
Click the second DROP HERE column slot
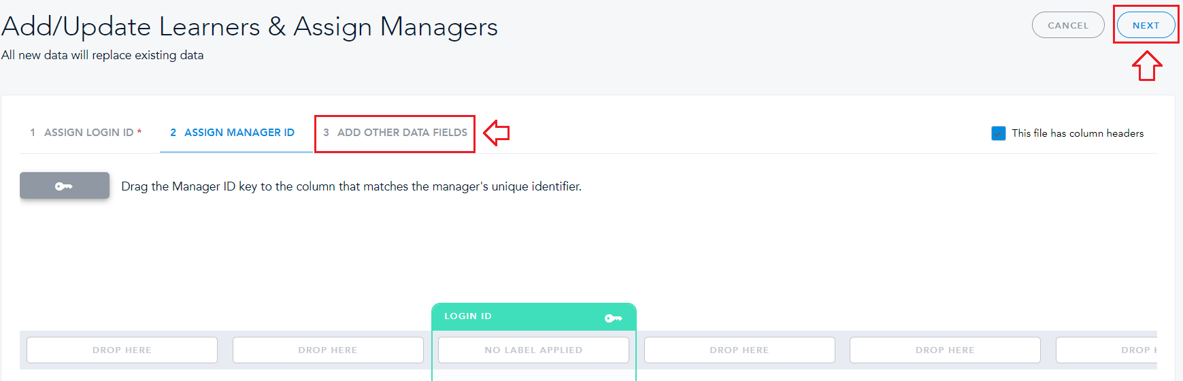coord(328,350)
